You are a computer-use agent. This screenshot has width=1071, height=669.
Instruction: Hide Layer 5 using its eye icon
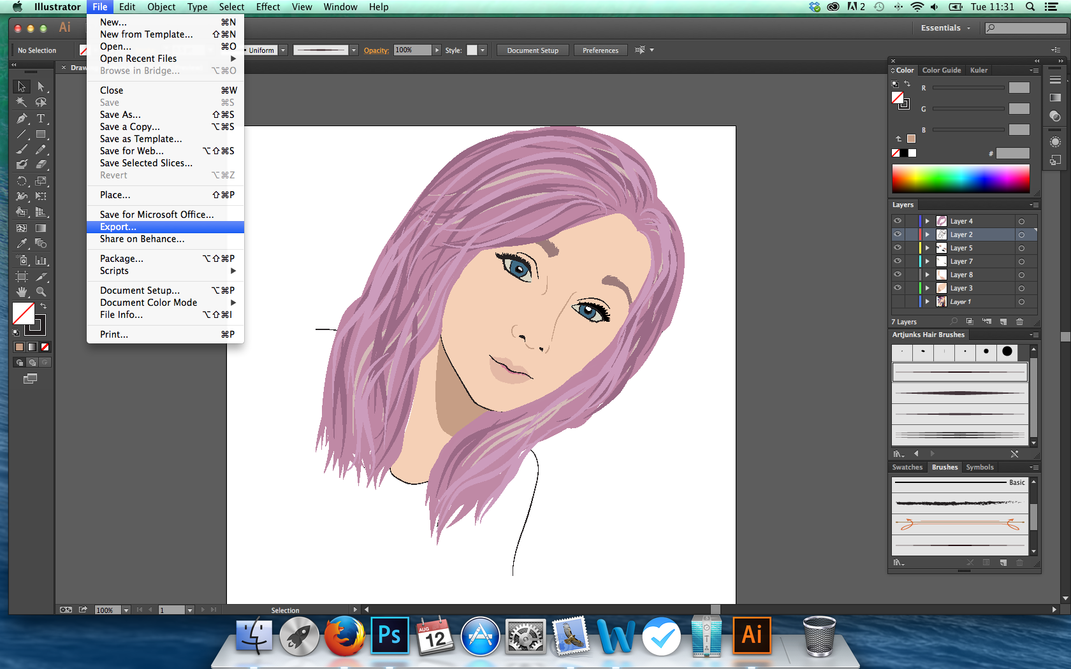[x=898, y=247]
